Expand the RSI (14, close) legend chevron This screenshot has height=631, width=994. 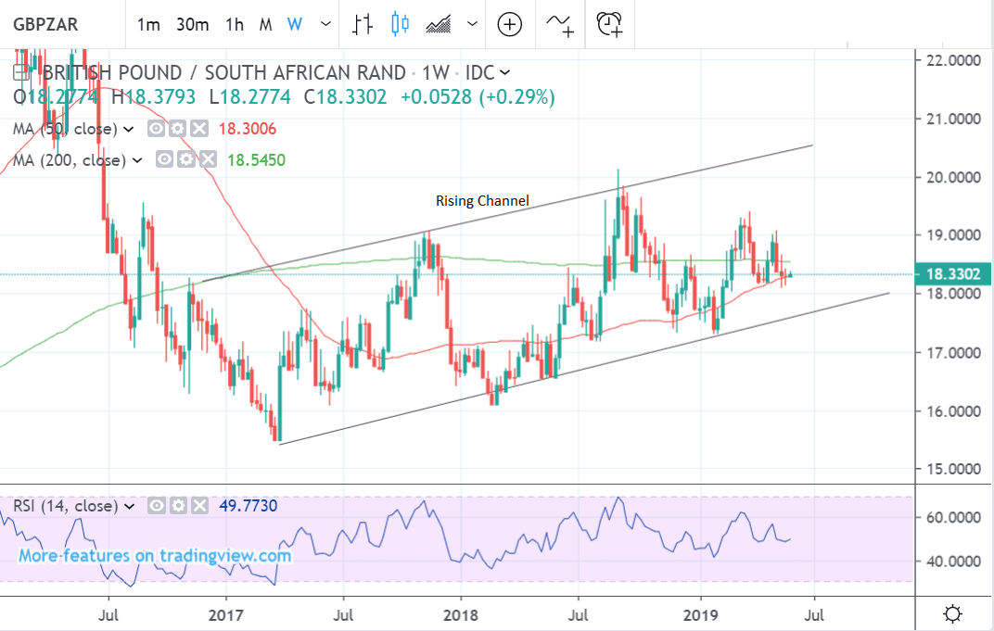[130, 506]
